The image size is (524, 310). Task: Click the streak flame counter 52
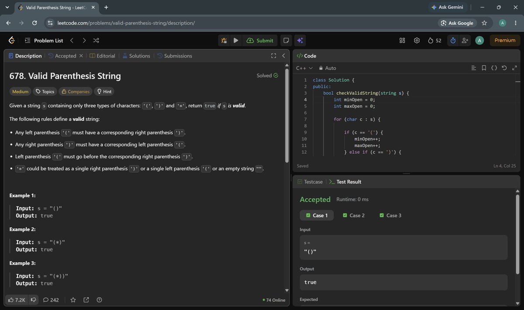tap(434, 41)
